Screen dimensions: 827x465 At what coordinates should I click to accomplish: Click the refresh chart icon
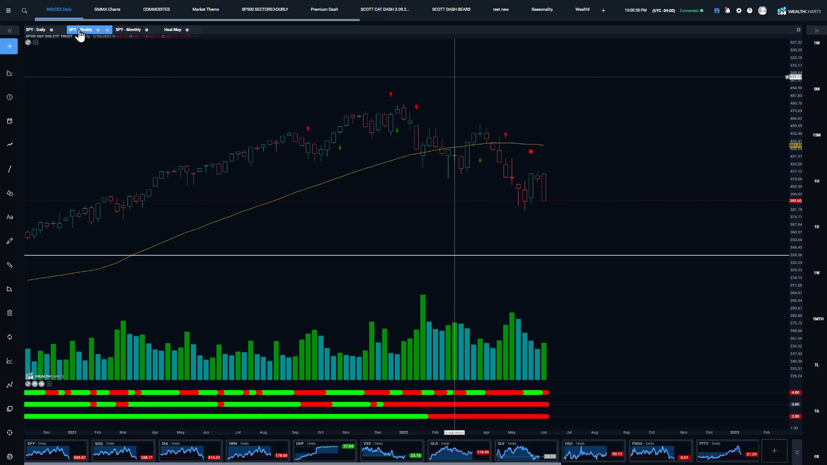pyautogui.click(x=9, y=337)
